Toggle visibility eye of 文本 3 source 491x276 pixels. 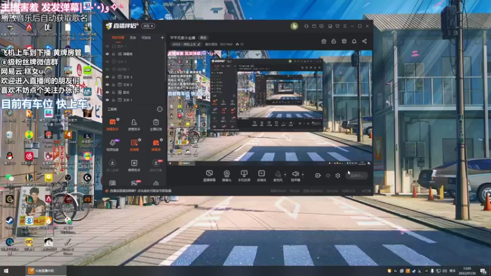pyautogui.click(x=107, y=77)
